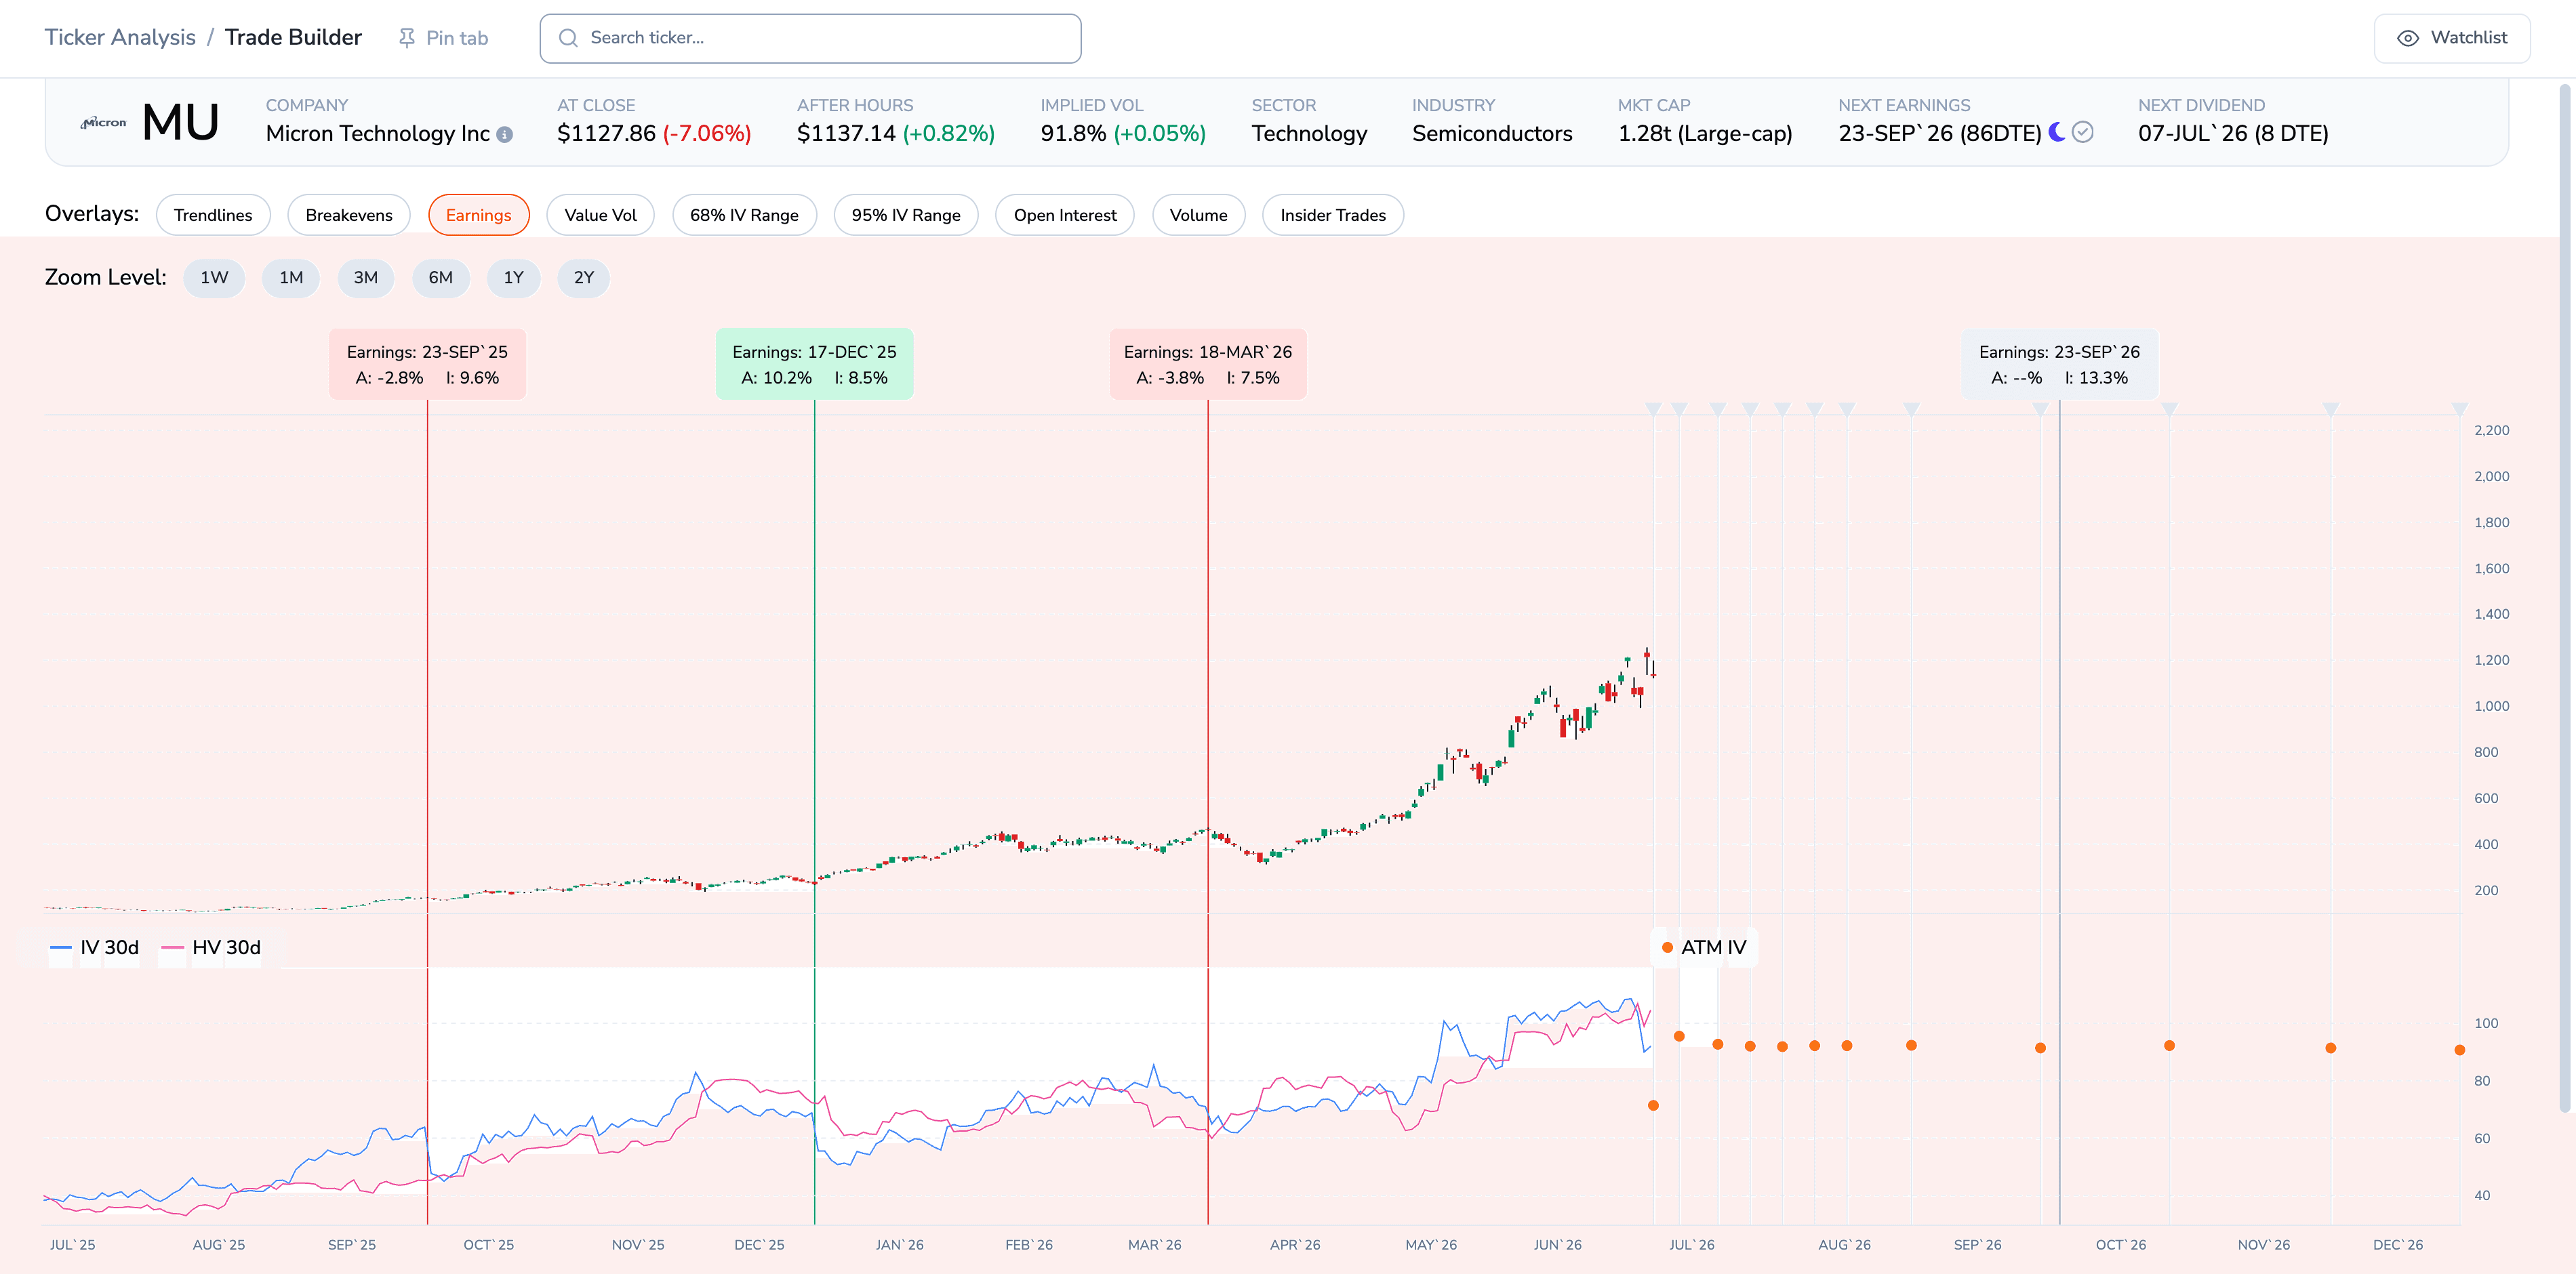Image resolution: width=2576 pixels, height=1274 pixels.
Task: Click the eye icon in Watchlist button
Action: 2408,38
